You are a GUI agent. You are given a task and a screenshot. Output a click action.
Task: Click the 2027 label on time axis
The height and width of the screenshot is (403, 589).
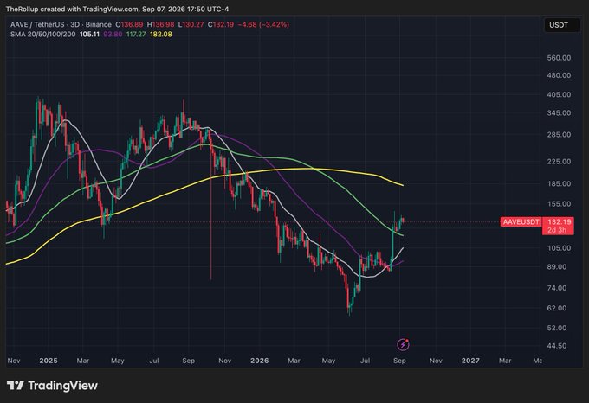470,361
